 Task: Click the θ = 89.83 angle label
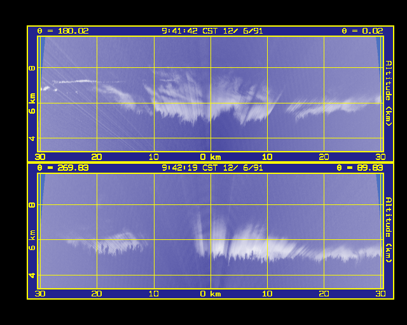360,168
